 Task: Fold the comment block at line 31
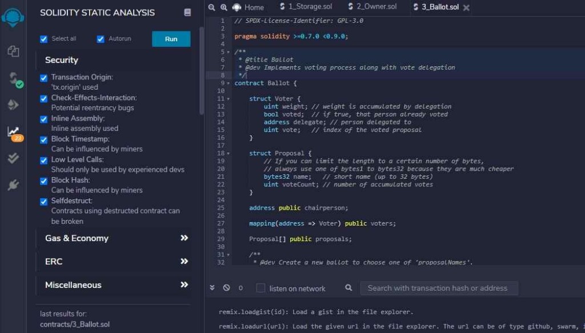(x=229, y=255)
